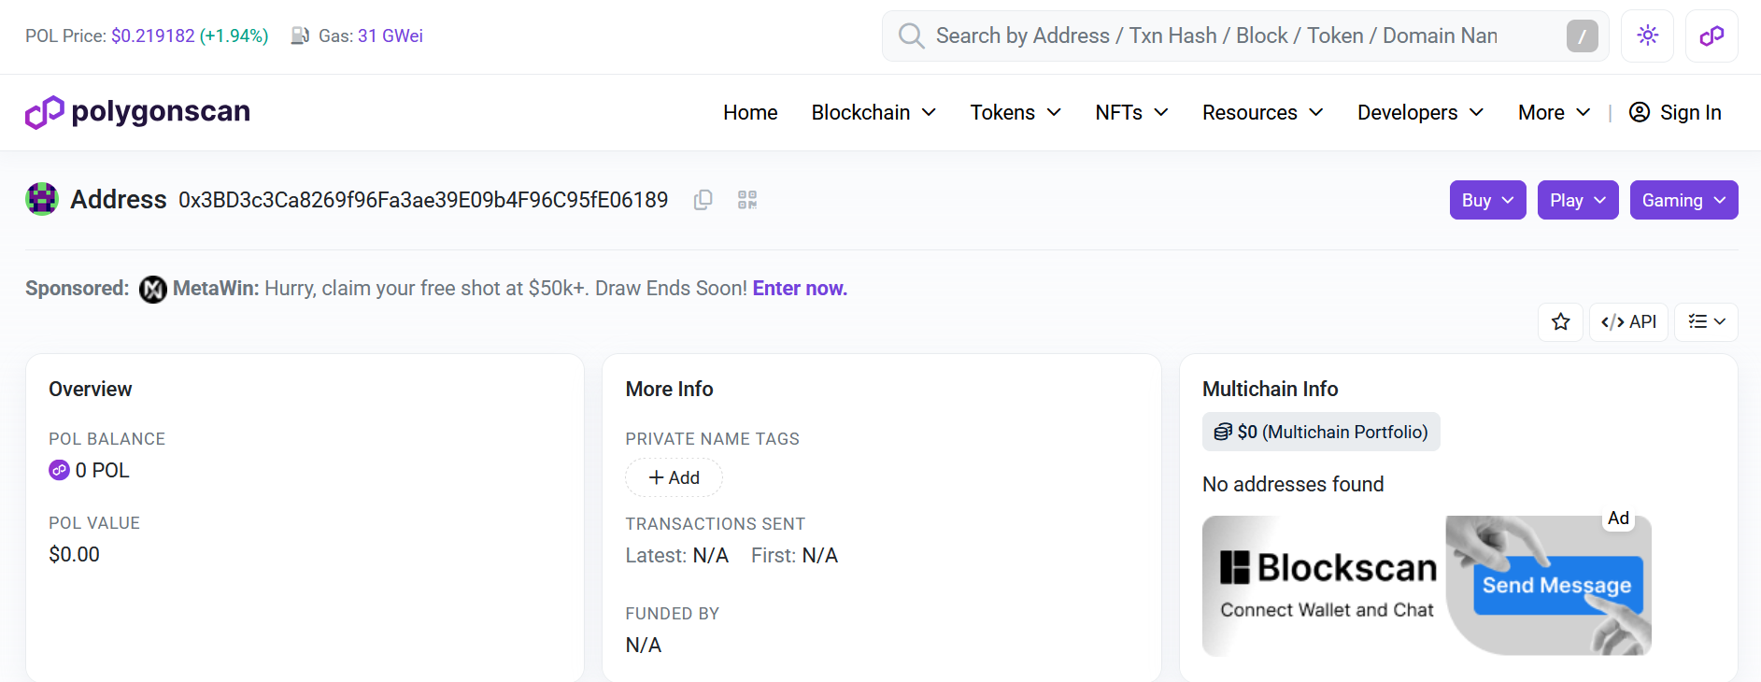Screen dimensions: 1761x682
Task: Copy the address with copy icon
Action: click(x=703, y=200)
